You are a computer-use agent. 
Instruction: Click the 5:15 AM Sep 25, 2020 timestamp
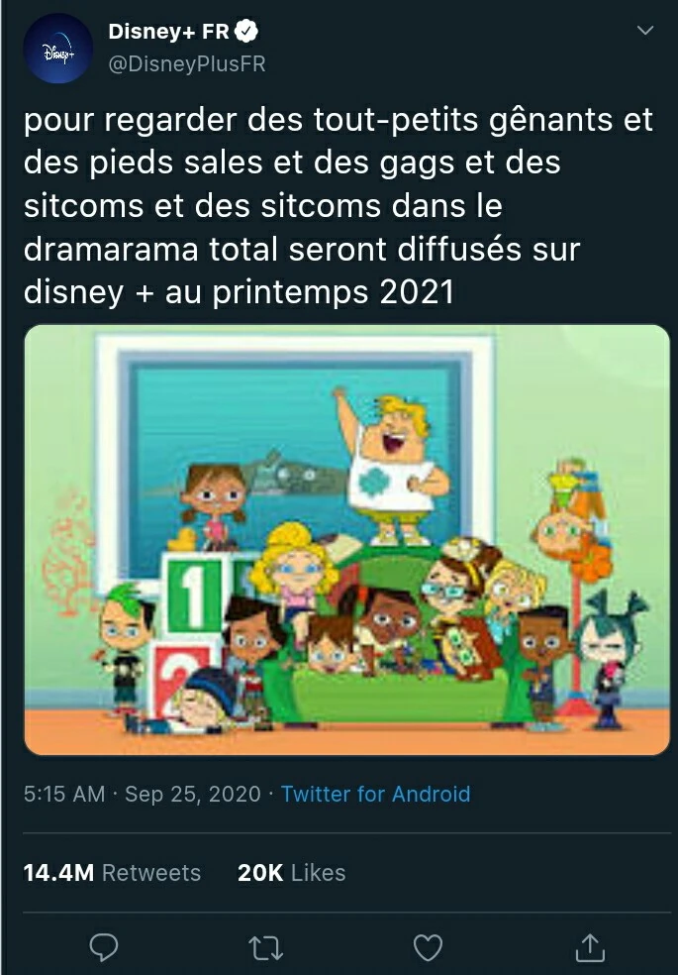click(x=143, y=794)
